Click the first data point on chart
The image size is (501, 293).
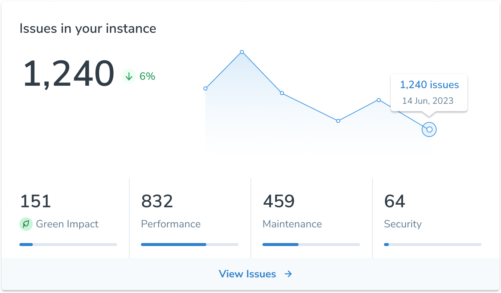point(205,88)
